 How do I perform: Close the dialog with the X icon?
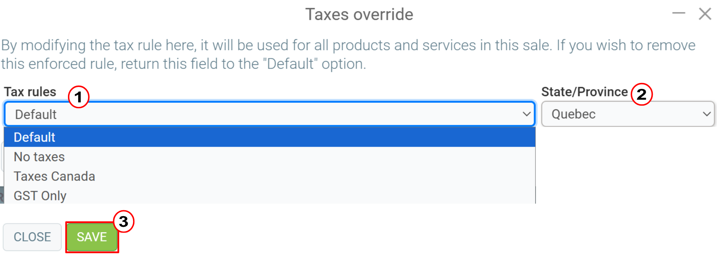705,14
